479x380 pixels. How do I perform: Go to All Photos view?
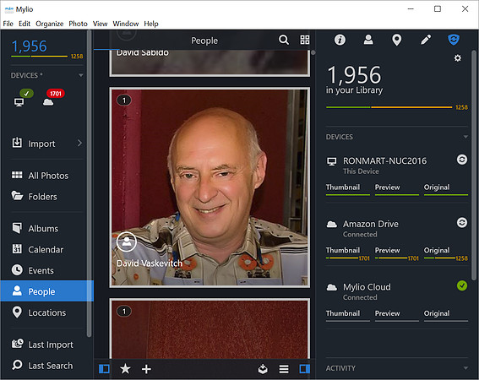[46, 176]
